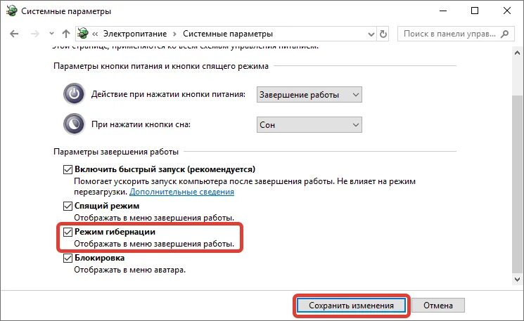524x321 pixels.
Task: Open the Дополнительные сведения link
Action: 181,192
